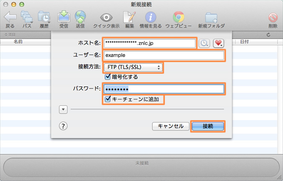The width and height of the screenshot is (283, 181).
Task: Click the Get Info (情報を見る) icon
Action: [151, 17]
